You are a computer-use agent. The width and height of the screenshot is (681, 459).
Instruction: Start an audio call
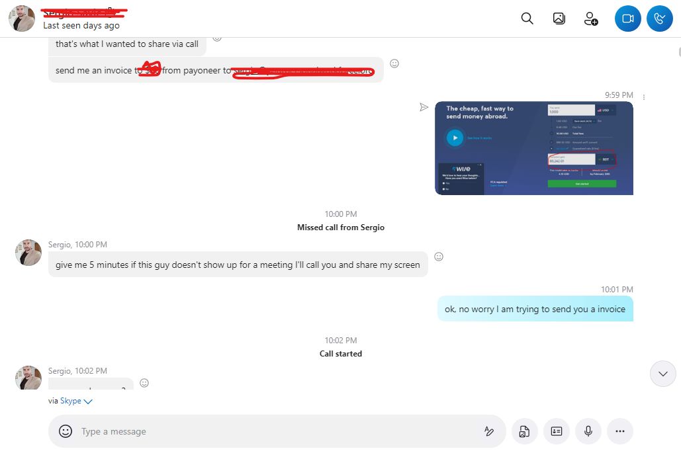point(660,19)
